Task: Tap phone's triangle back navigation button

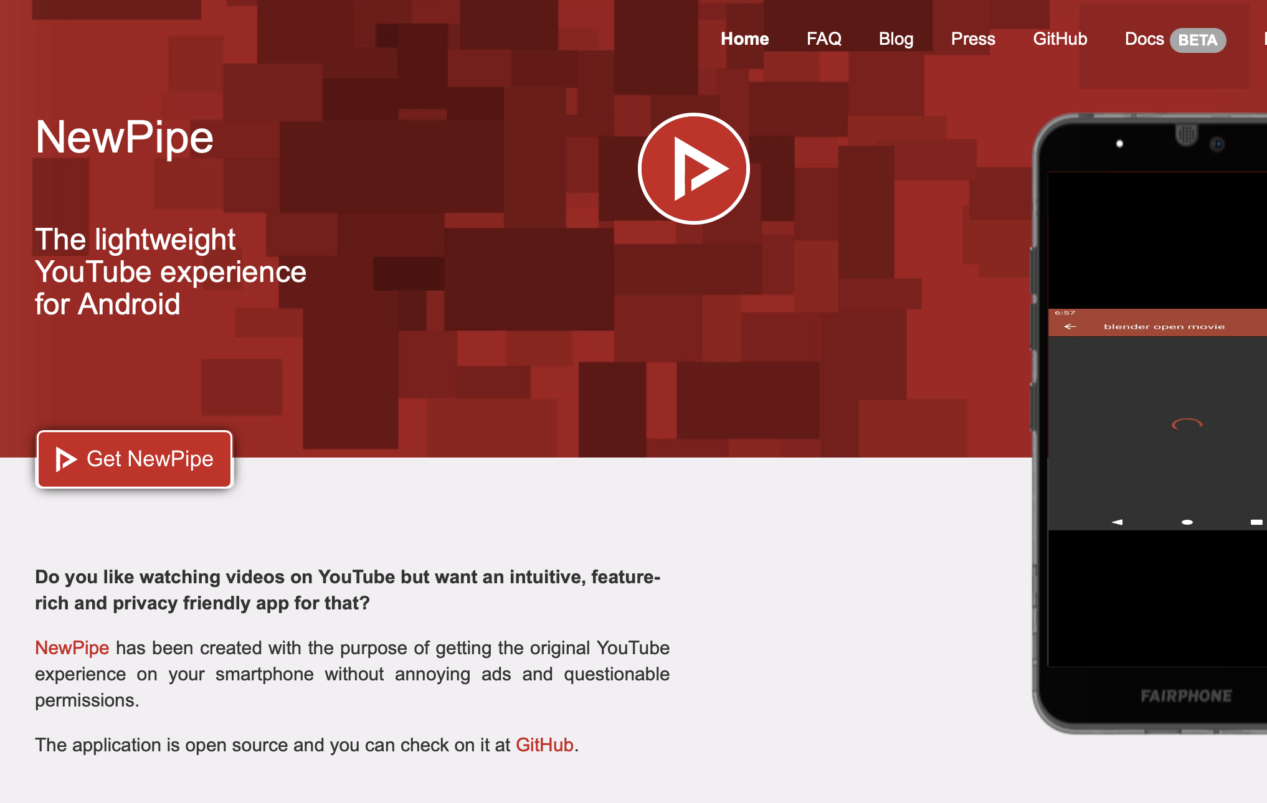Action: [1117, 522]
